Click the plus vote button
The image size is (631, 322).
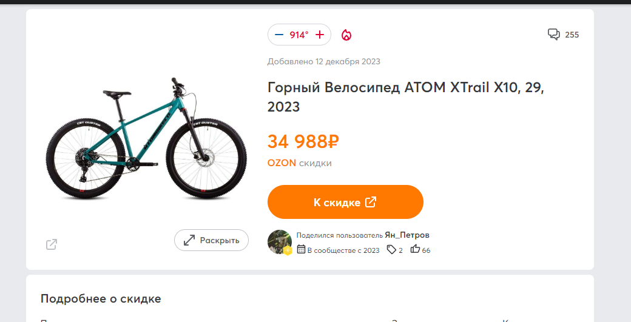[x=320, y=35]
